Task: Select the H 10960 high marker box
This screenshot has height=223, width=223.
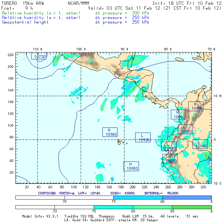Action: click(178, 115)
